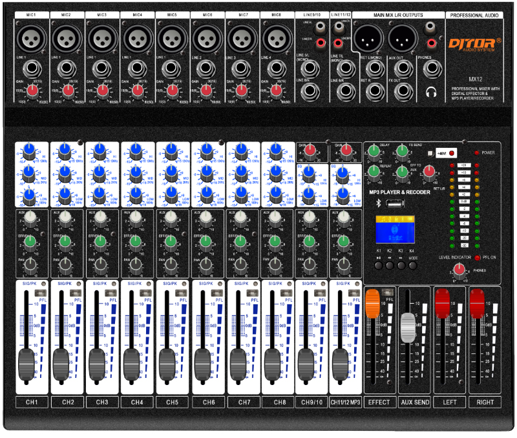Click the red RIGHT master fader
Viewport: 517px width, 438px height.
point(477,304)
